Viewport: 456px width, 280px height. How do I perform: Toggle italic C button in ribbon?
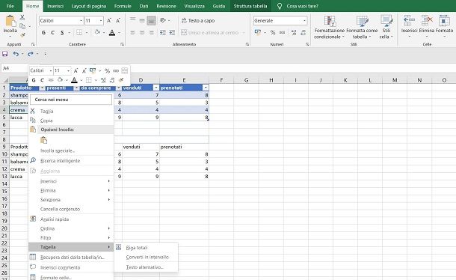coord(52,33)
